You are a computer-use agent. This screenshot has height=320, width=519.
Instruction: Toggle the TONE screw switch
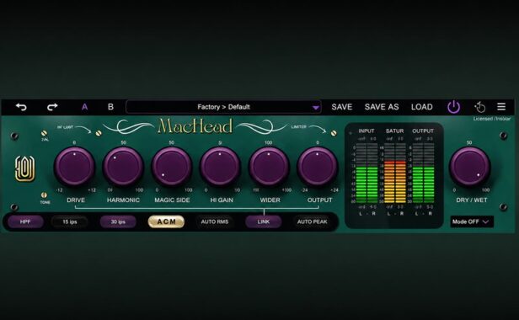44,195
